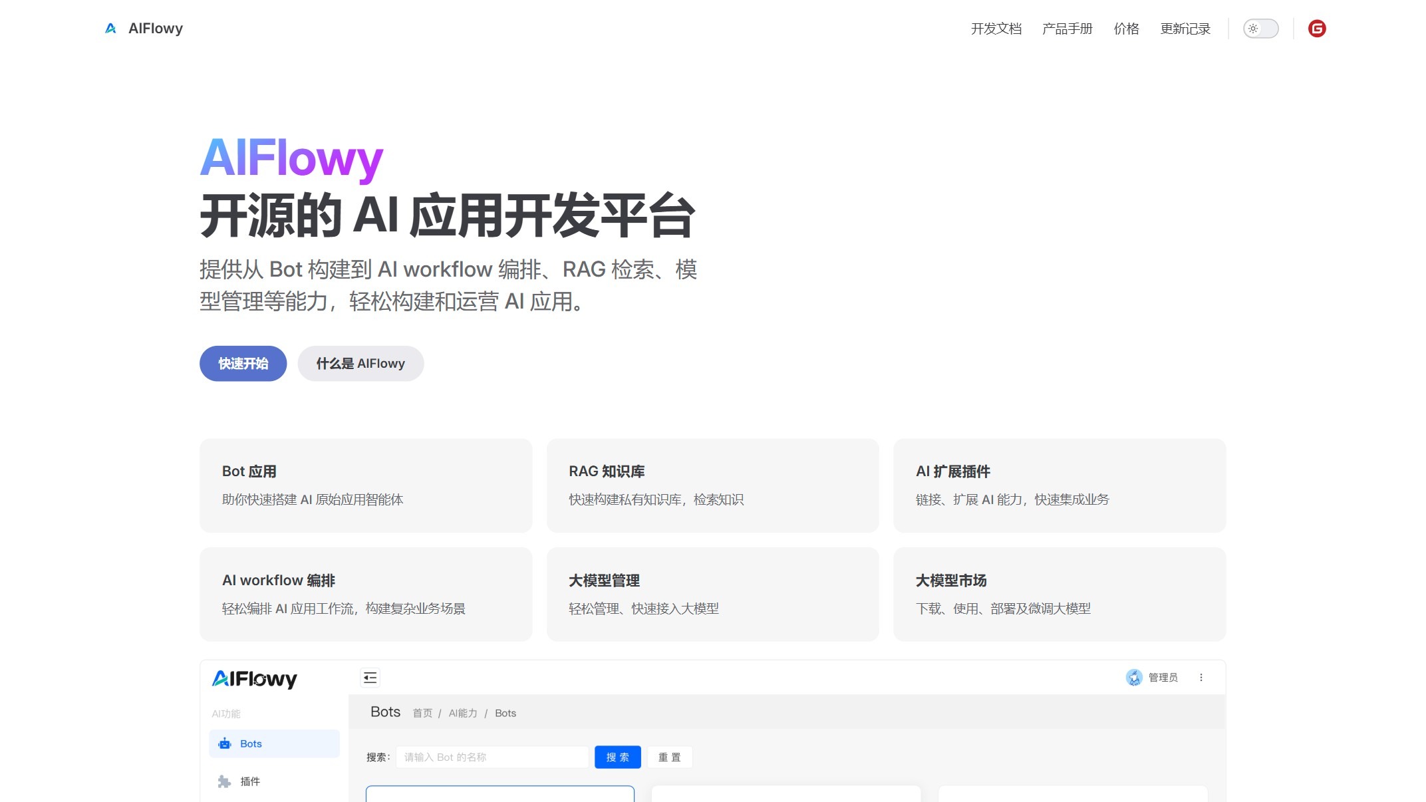Click the AIFlowy logo in the app preview
Screen dimensions: 1426x802
(x=255, y=680)
